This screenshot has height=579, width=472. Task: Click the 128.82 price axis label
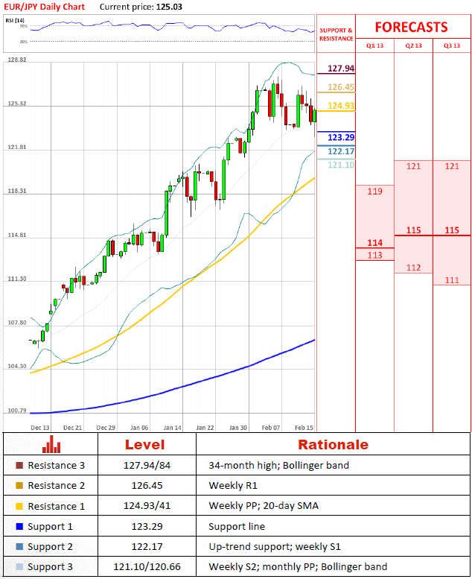tap(17, 60)
